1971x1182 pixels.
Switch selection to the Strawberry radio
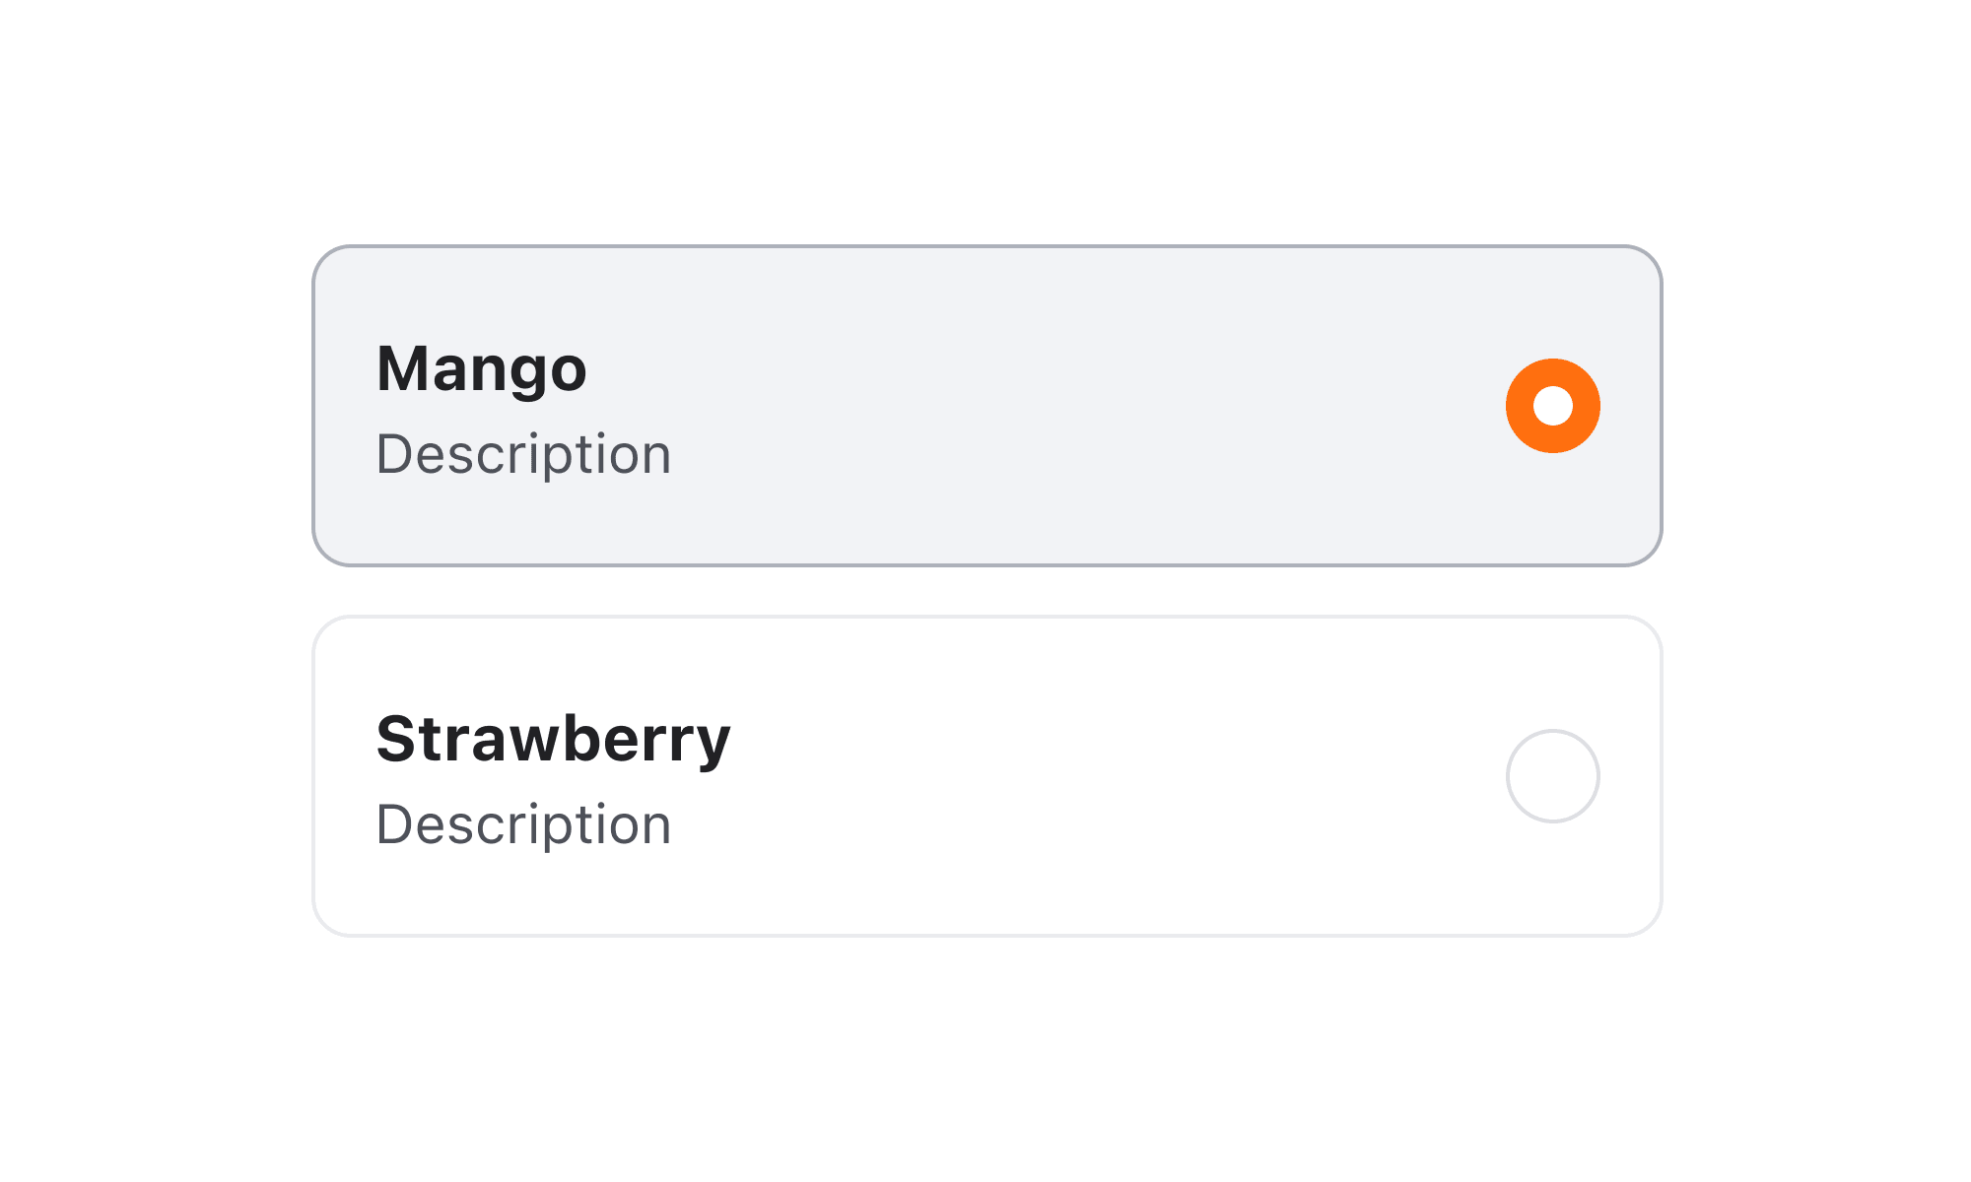(x=1552, y=776)
